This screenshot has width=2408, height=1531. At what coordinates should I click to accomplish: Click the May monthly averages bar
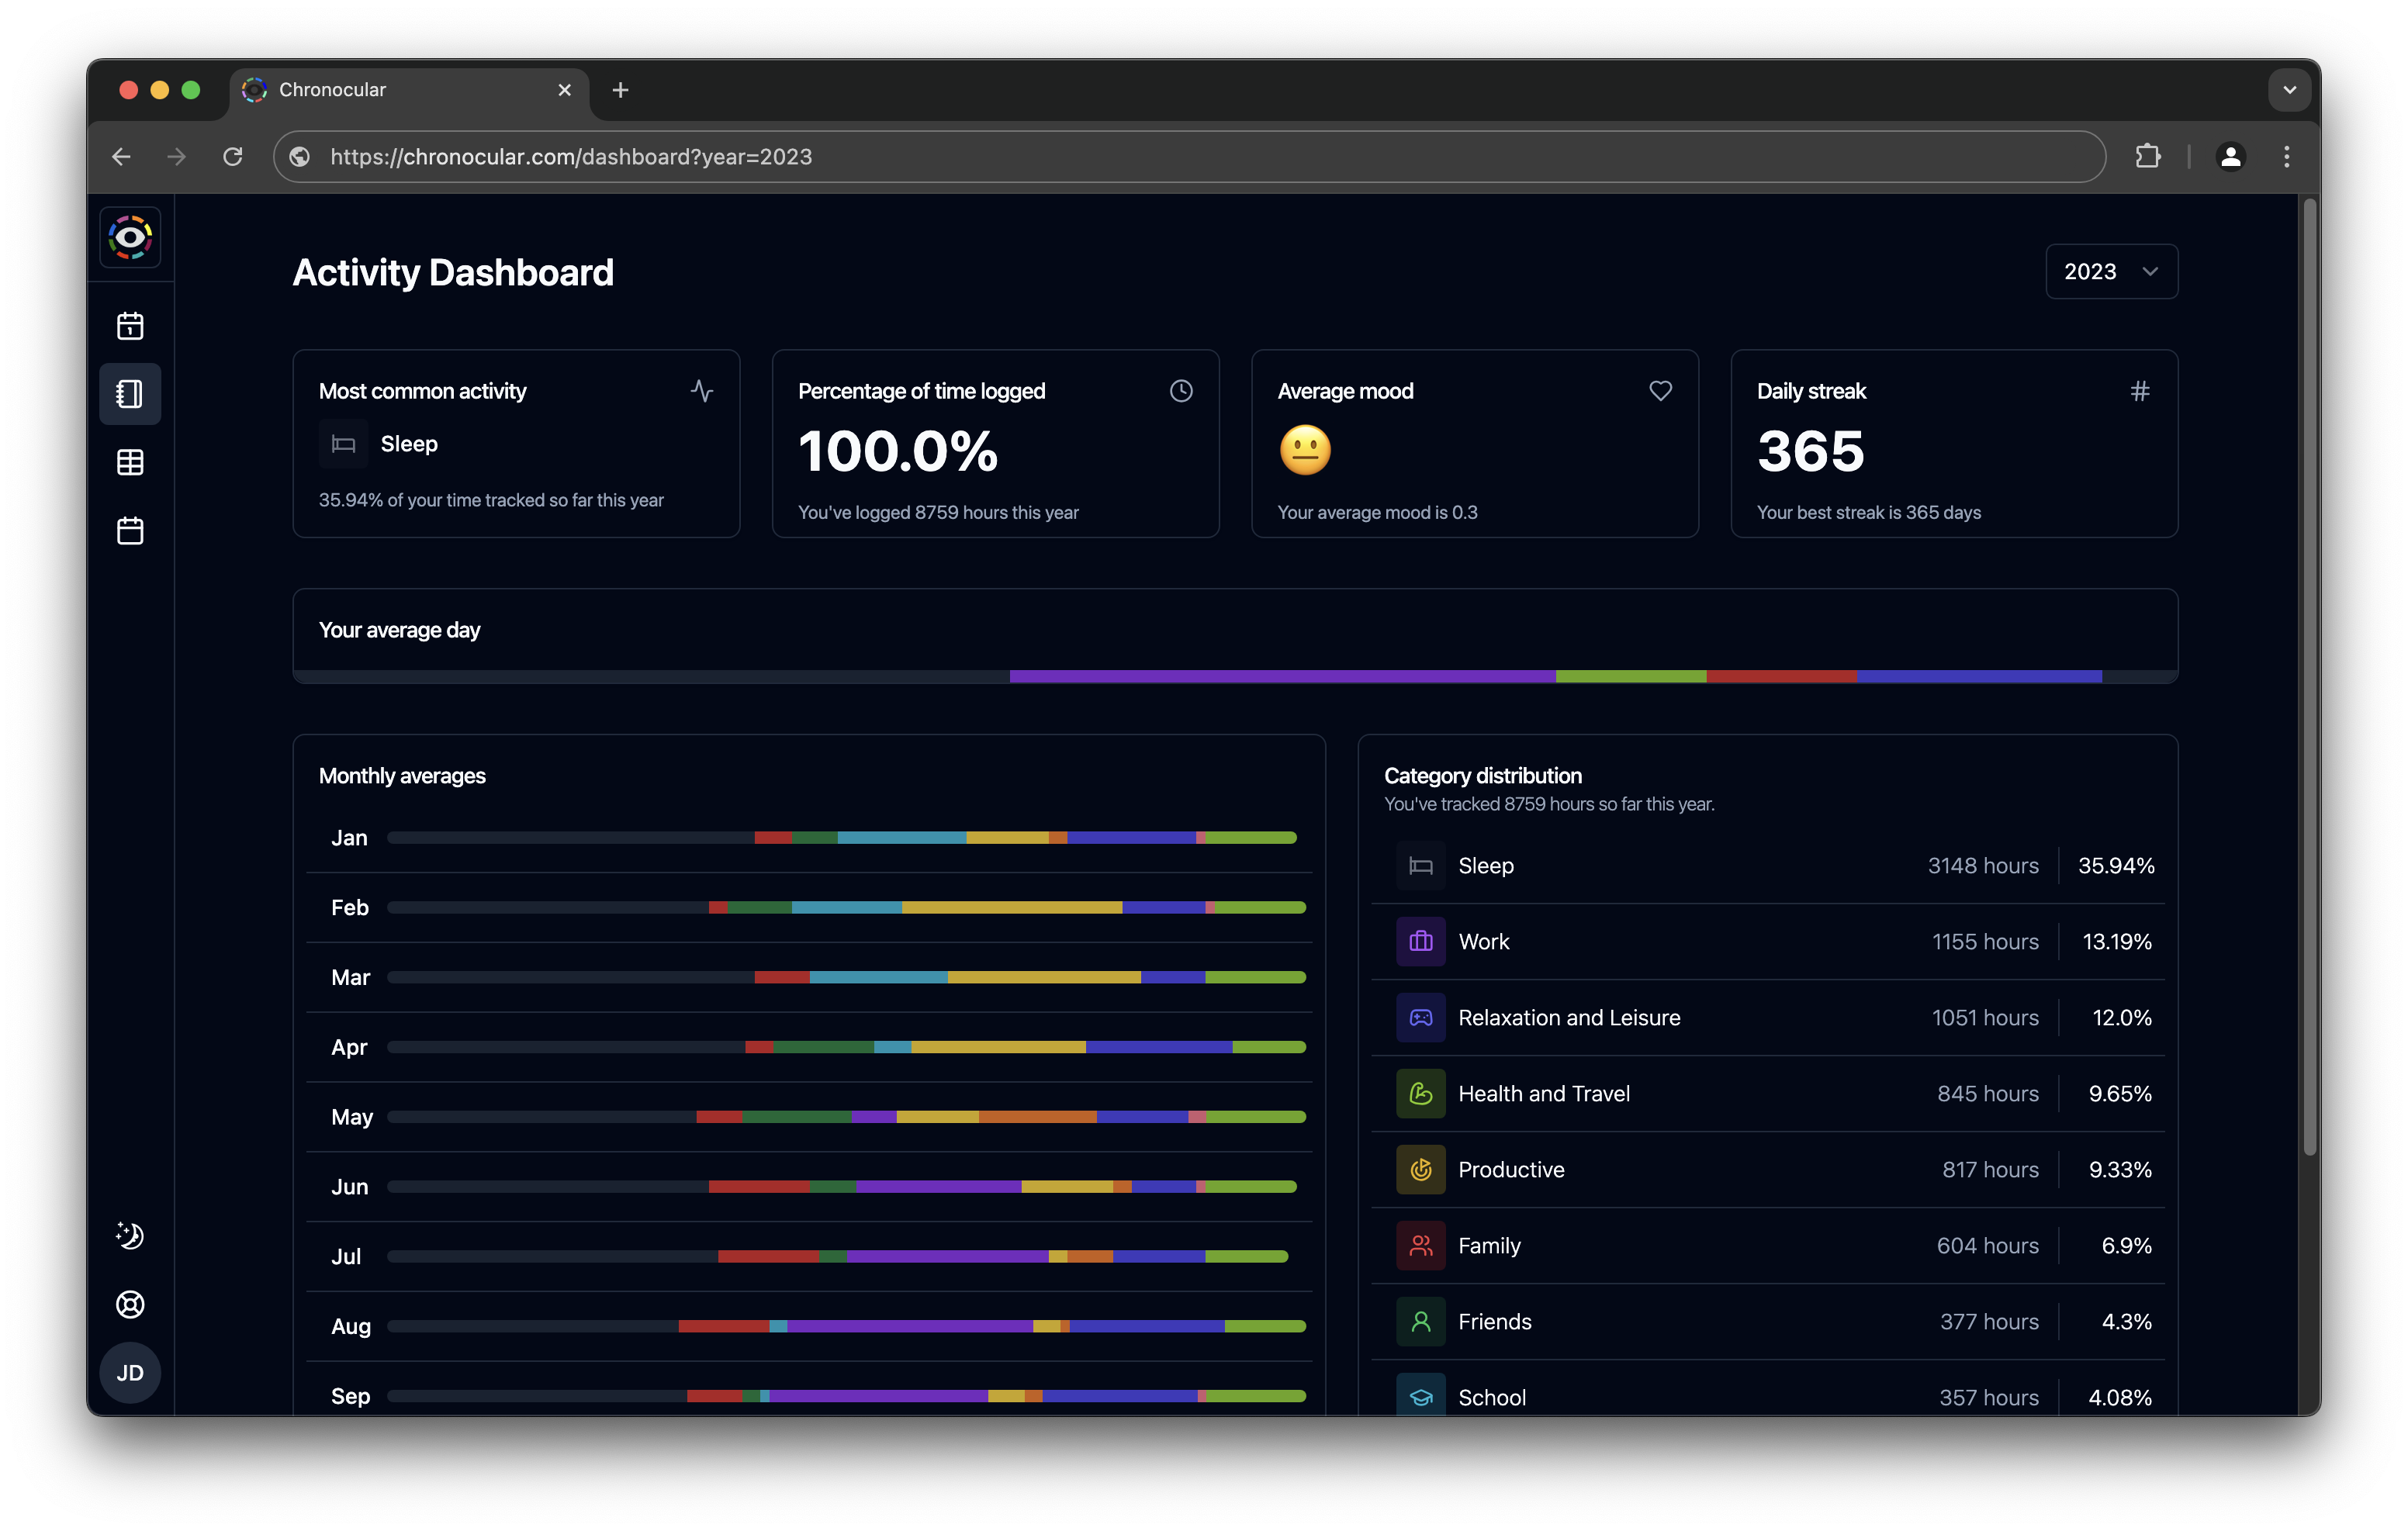[x=846, y=1117]
